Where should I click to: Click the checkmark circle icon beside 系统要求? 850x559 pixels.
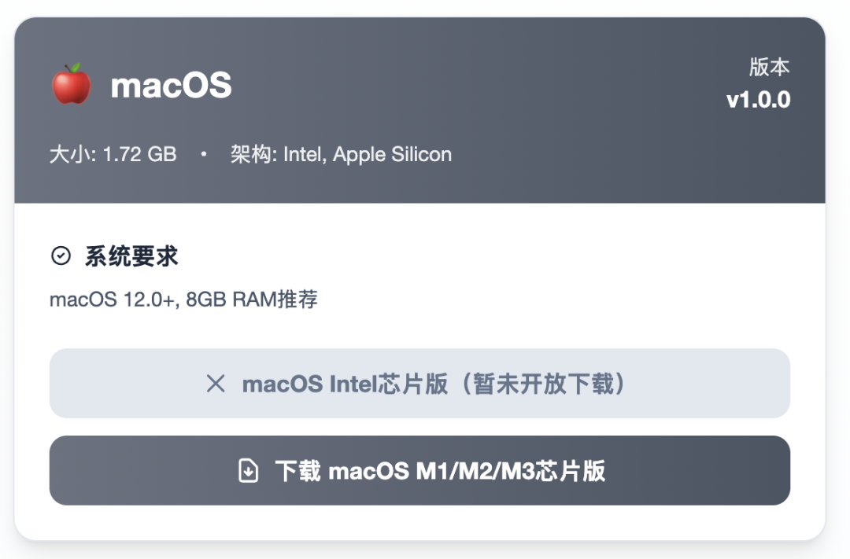[x=61, y=256]
